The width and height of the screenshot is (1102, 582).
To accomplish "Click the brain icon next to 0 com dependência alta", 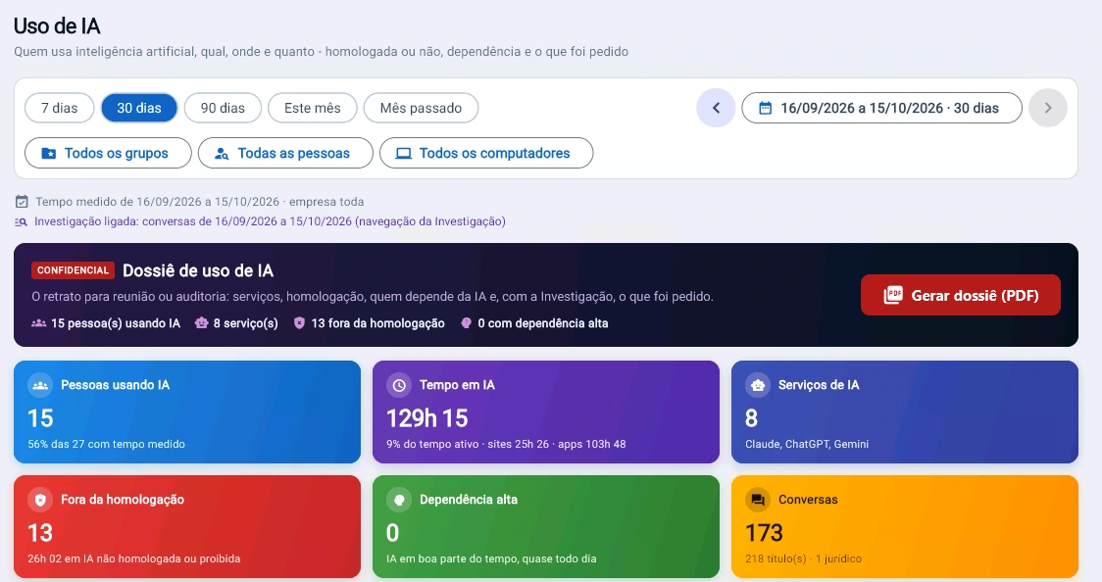I will coord(466,323).
